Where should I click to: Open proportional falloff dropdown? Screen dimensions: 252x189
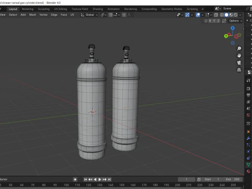(130, 15)
